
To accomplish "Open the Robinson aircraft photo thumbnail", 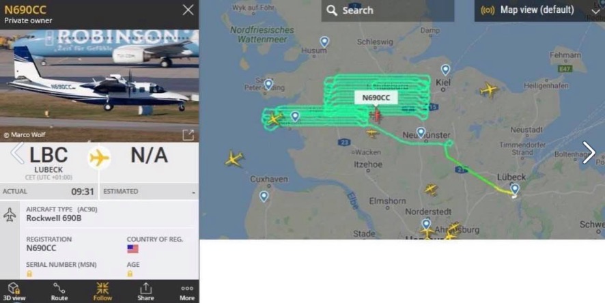I will tap(99, 86).
